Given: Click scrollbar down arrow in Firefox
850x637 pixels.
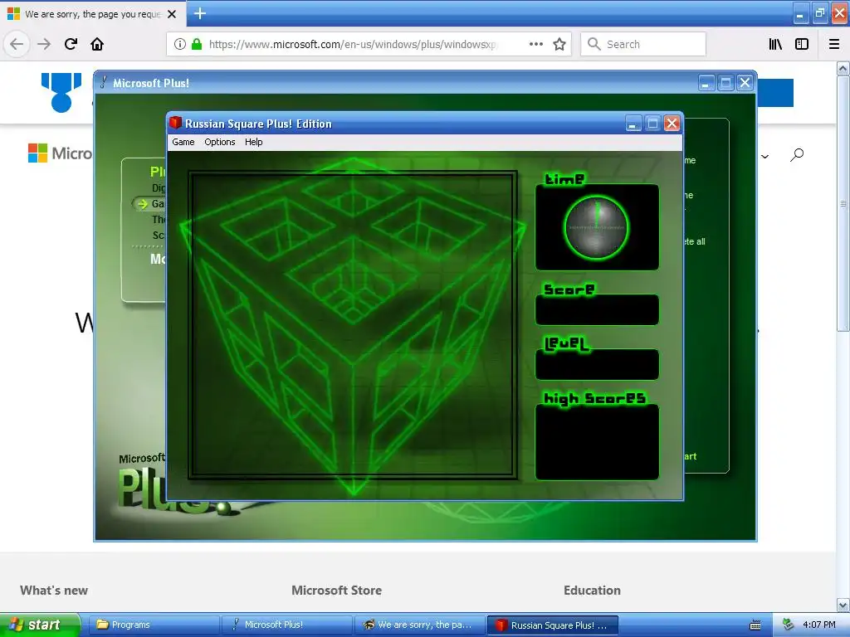Looking at the screenshot, I should point(843,605).
